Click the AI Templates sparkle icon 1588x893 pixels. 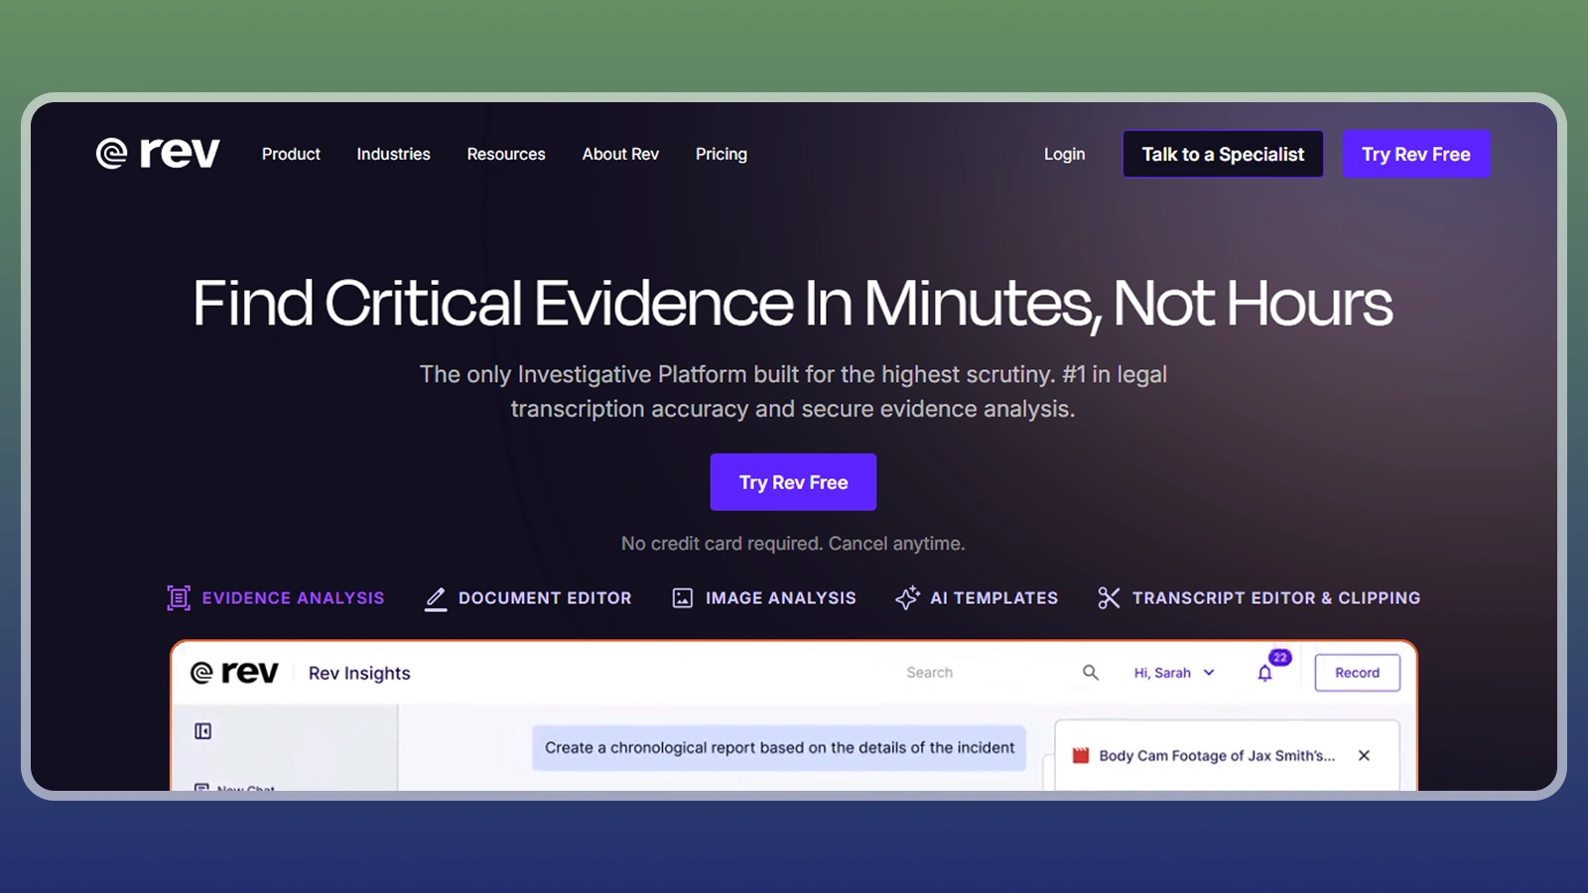907,597
